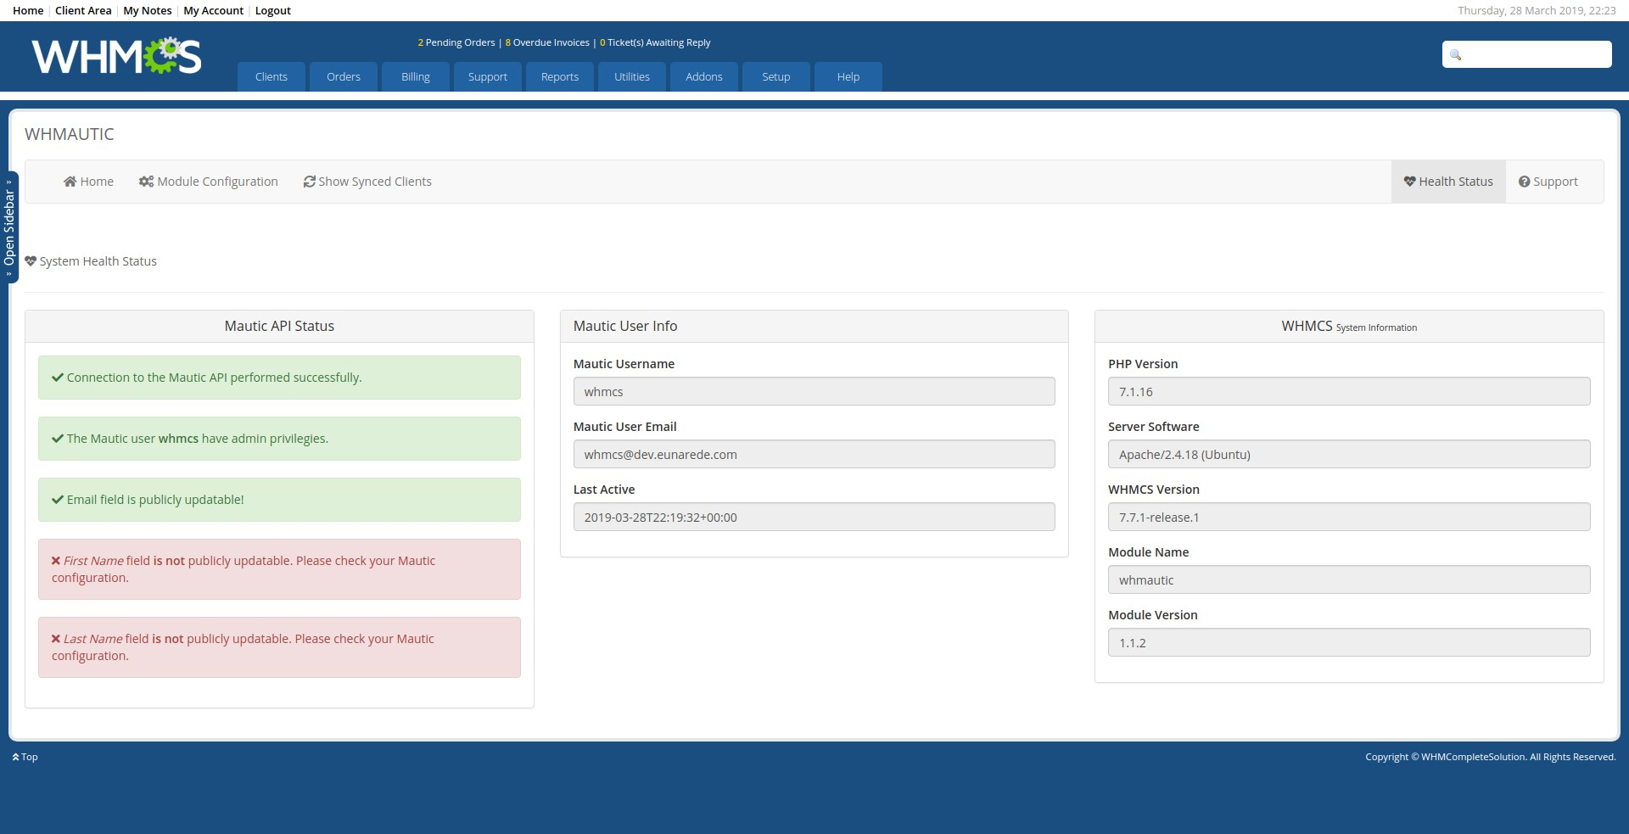The height and width of the screenshot is (834, 1629).
Task: Click the question mark Support icon
Action: (1524, 182)
